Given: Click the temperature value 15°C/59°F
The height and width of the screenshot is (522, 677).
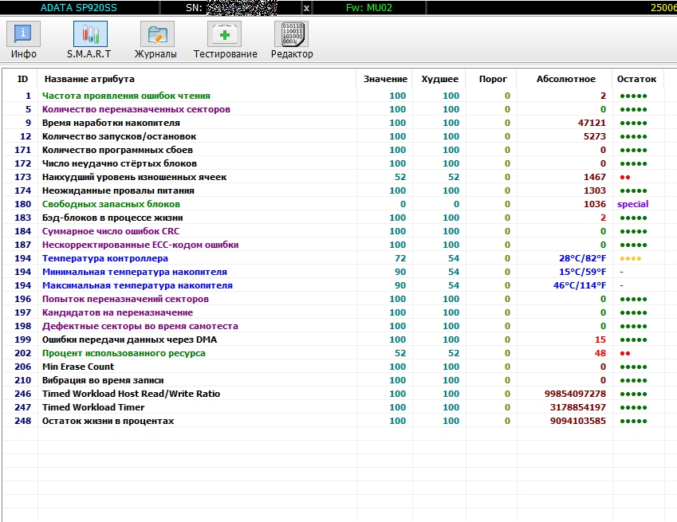Looking at the screenshot, I should click(582, 272).
